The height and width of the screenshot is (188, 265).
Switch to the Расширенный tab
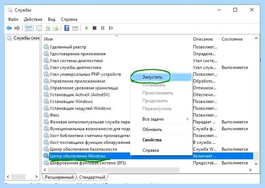pyautogui.click(x=59, y=177)
